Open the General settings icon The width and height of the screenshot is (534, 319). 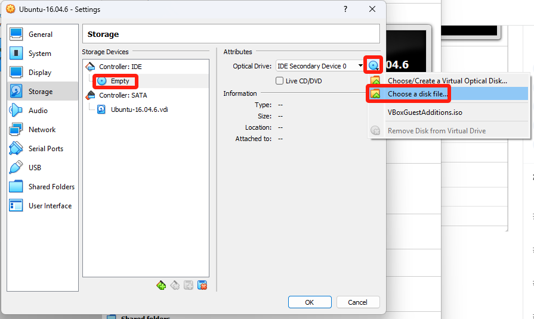pos(16,34)
